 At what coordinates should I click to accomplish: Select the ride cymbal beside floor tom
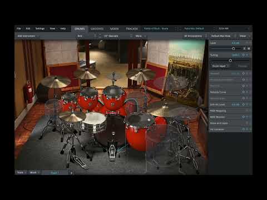(164, 109)
